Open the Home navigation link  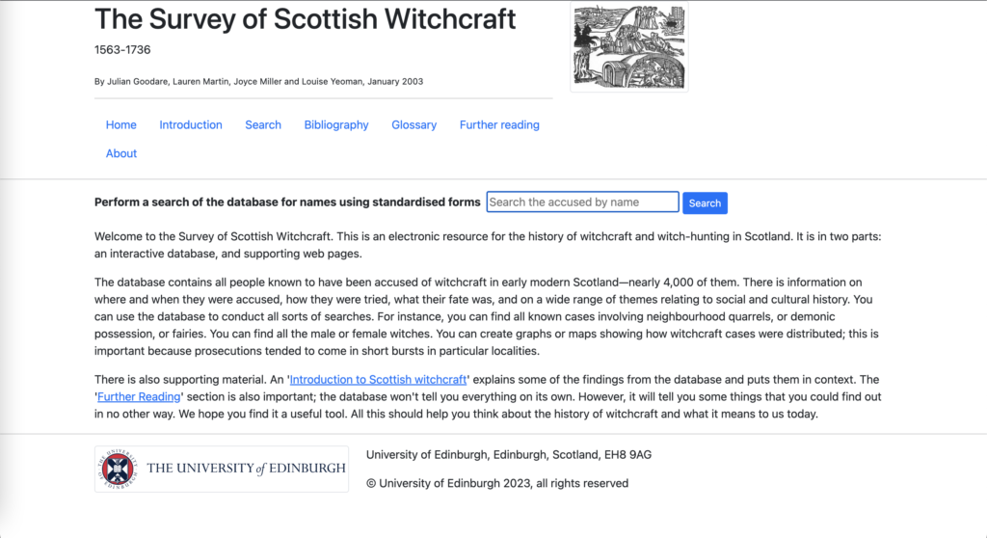coord(120,124)
